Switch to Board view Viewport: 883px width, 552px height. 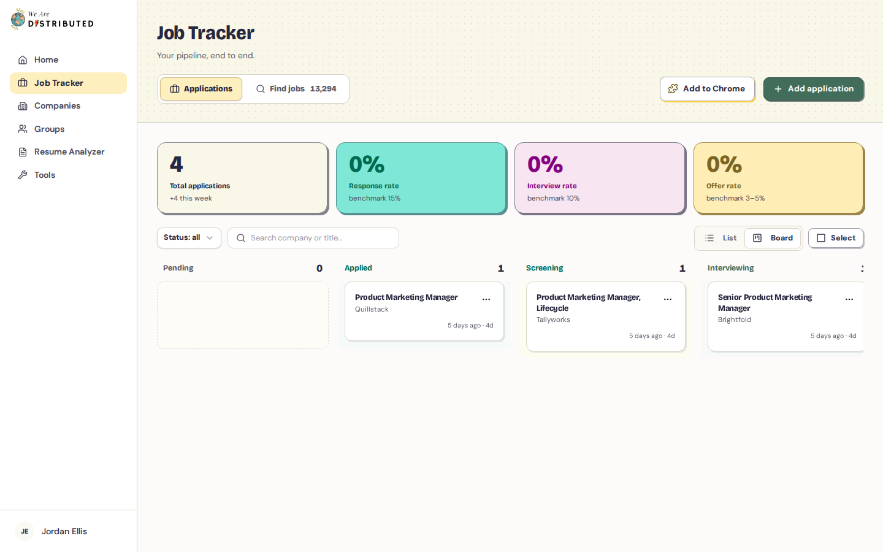click(773, 238)
